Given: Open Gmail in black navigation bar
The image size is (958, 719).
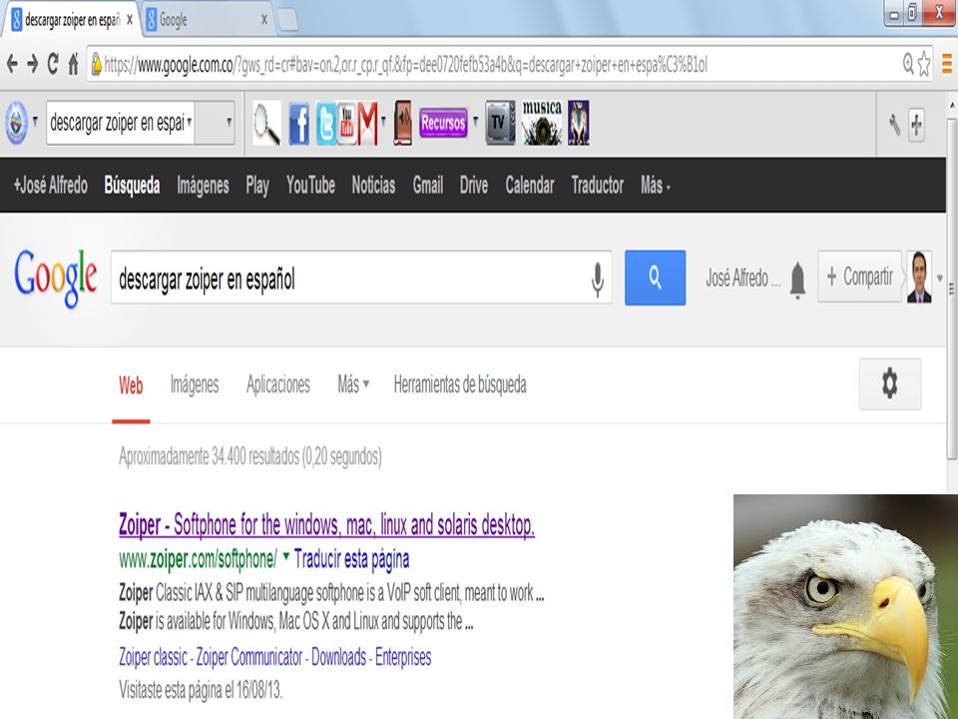Looking at the screenshot, I should pos(428,186).
